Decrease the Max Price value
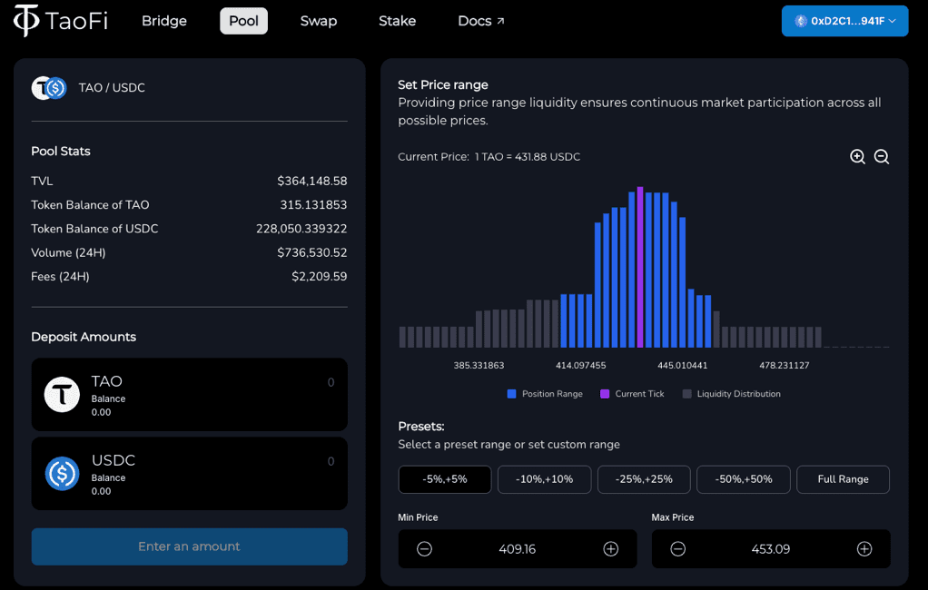The image size is (928, 590). point(678,549)
